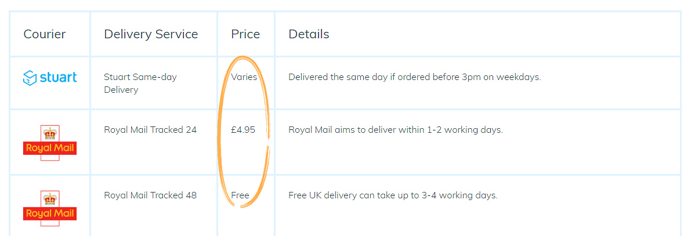Image resolution: width=691 pixels, height=236 pixels.
Task: Click the Stuart courier logo
Action: click(x=50, y=78)
